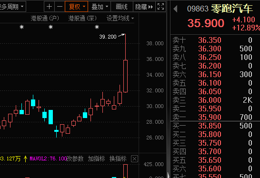Click 卖七 price 36.200

(210, 66)
